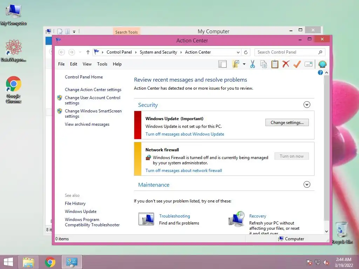Viewport: 359px width, 269px height.
Task: Open recent locations dropdown arrow
Action: [80, 52]
